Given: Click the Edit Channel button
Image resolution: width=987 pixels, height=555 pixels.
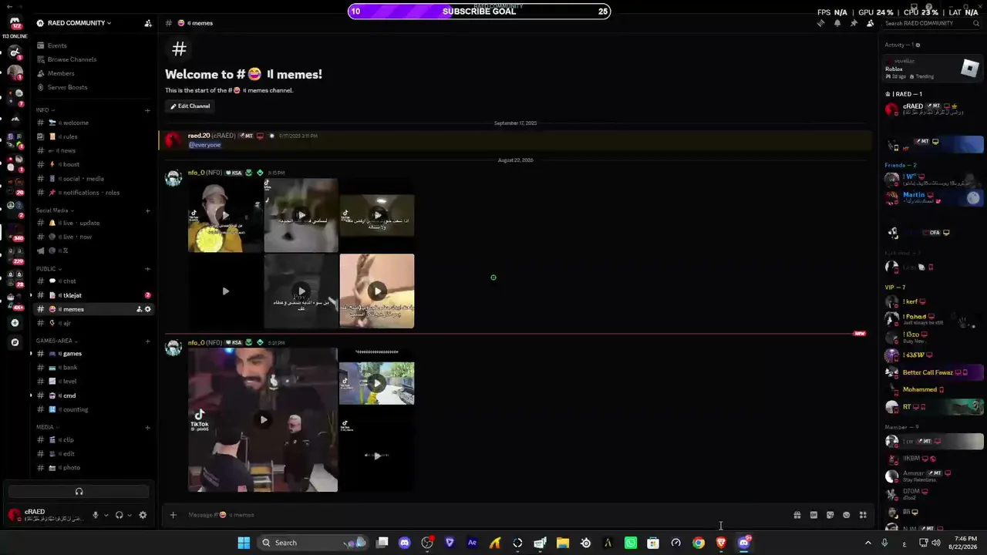Looking at the screenshot, I should pyautogui.click(x=190, y=106).
